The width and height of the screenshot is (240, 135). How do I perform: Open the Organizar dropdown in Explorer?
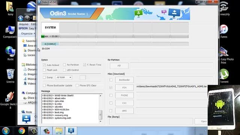(x=28, y=33)
